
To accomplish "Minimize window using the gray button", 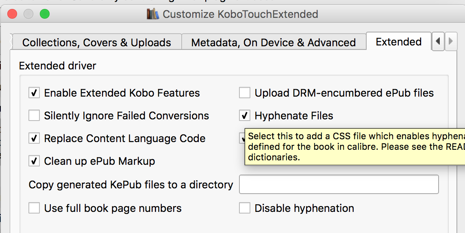I will tap(28, 14).
